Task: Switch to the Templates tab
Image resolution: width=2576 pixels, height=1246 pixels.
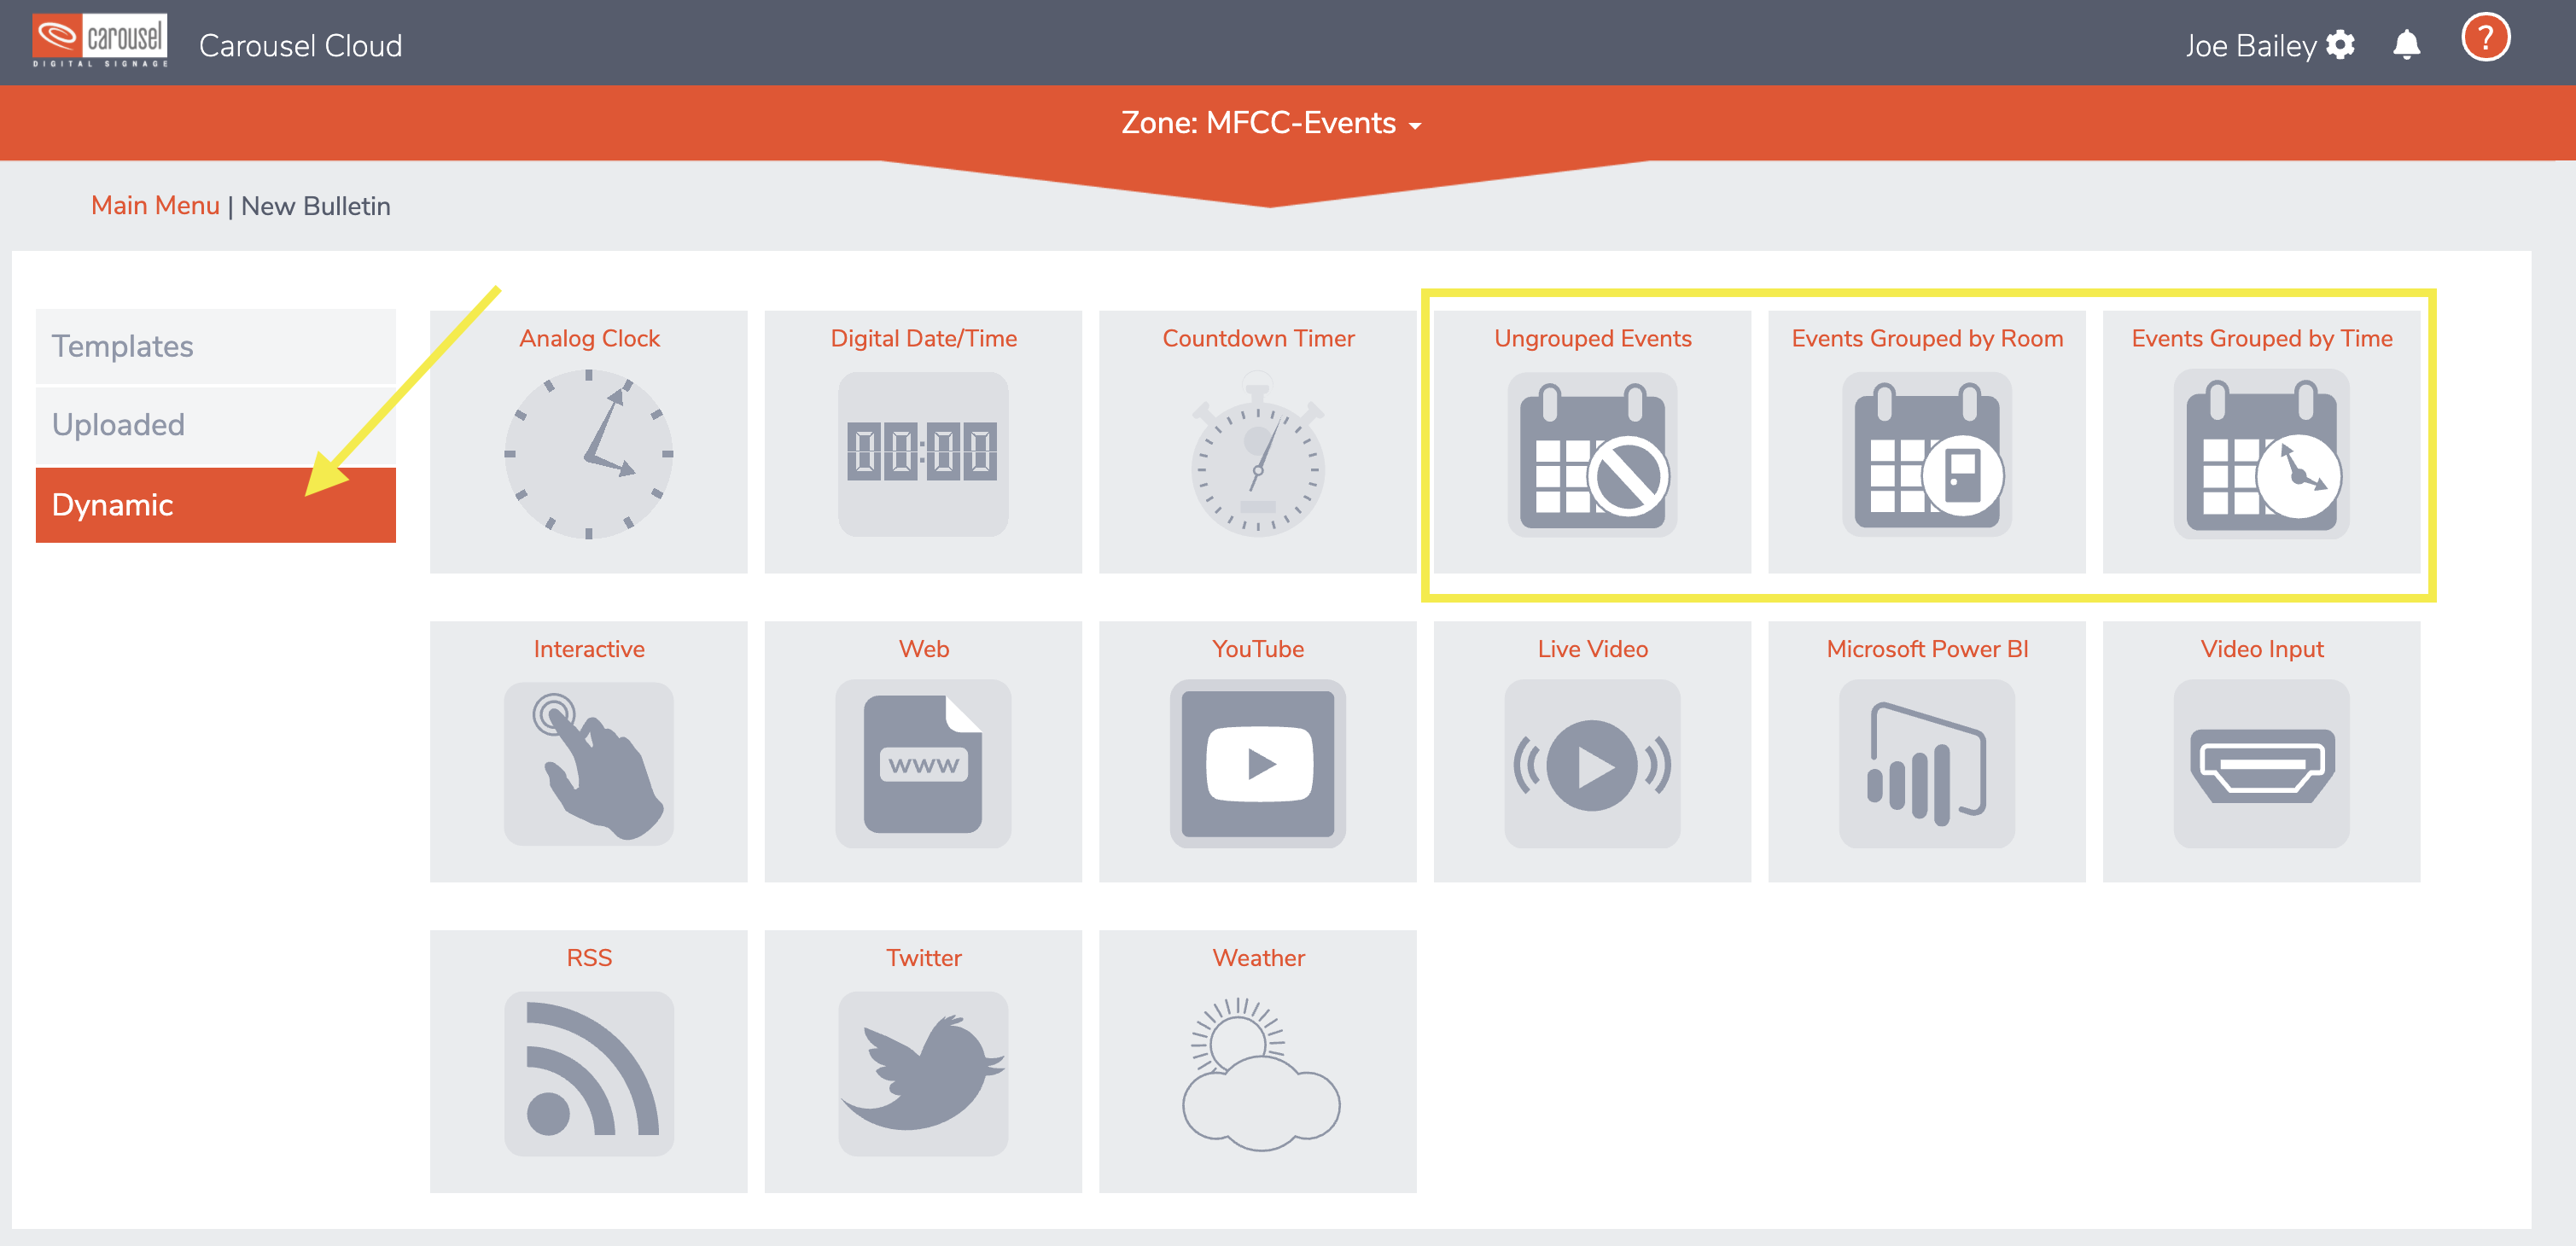Action: pyautogui.click(x=215, y=346)
